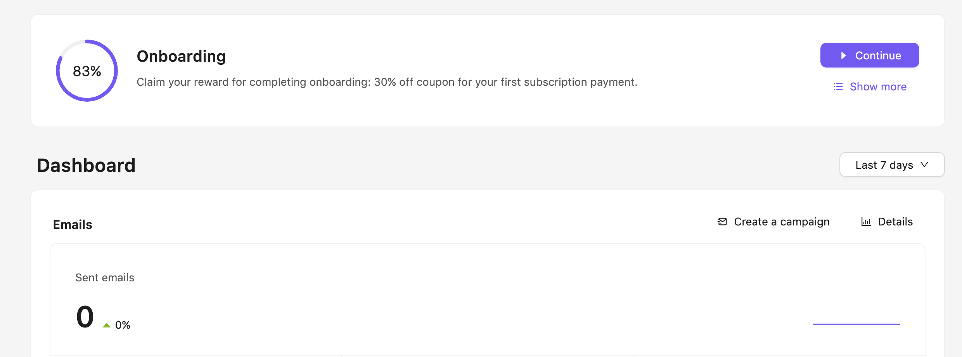Click the chevron arrow in date range dropdown
962x357 pixels.
pos(924,165)
